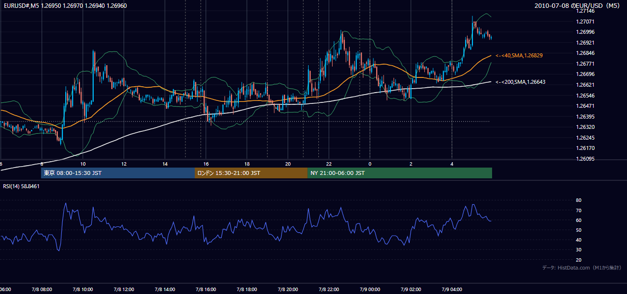Click the 7/9 02:00 time label
This screenshot has width=627, height=294.
411,289
